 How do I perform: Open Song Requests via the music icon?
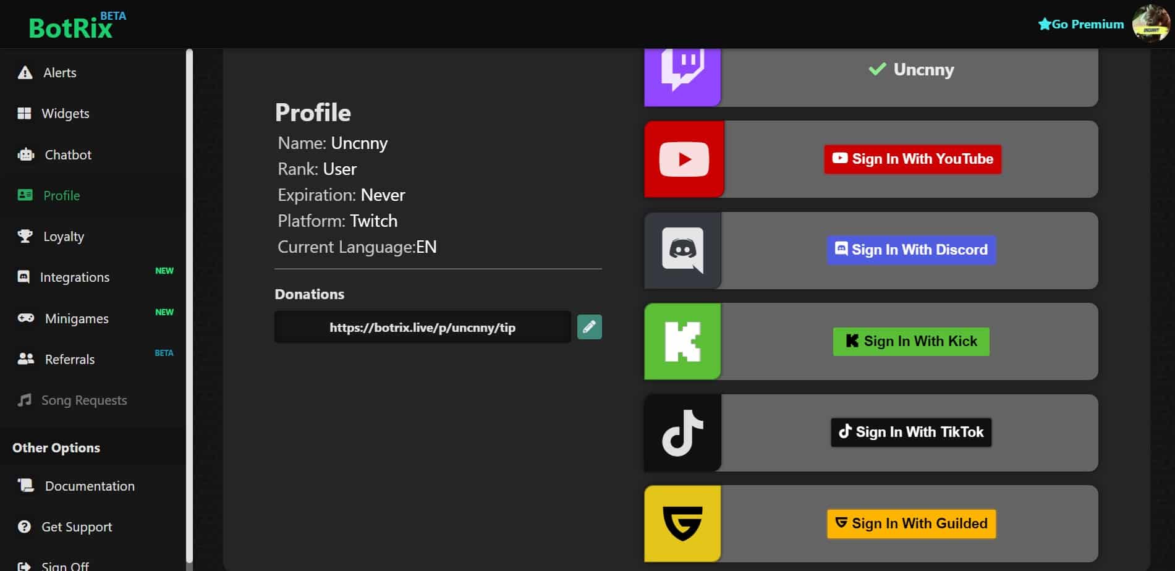(x=25, y=400)
